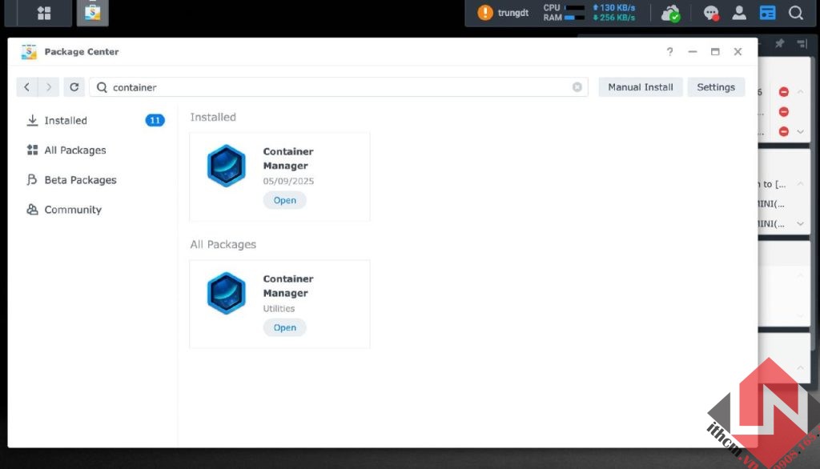Open the main menu grid in the taskbar
This screenshot has width=820, height=469.
[x=43, y=13]
